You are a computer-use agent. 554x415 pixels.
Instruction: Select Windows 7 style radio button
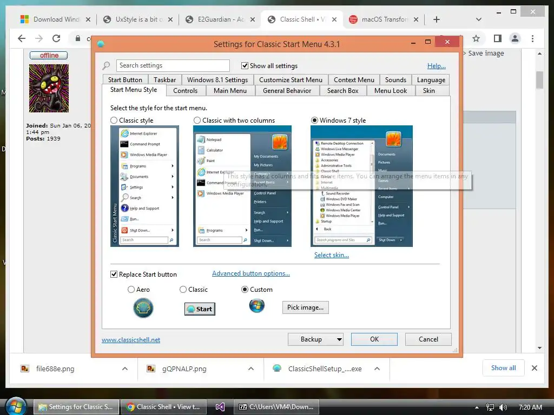pos(314,121)
